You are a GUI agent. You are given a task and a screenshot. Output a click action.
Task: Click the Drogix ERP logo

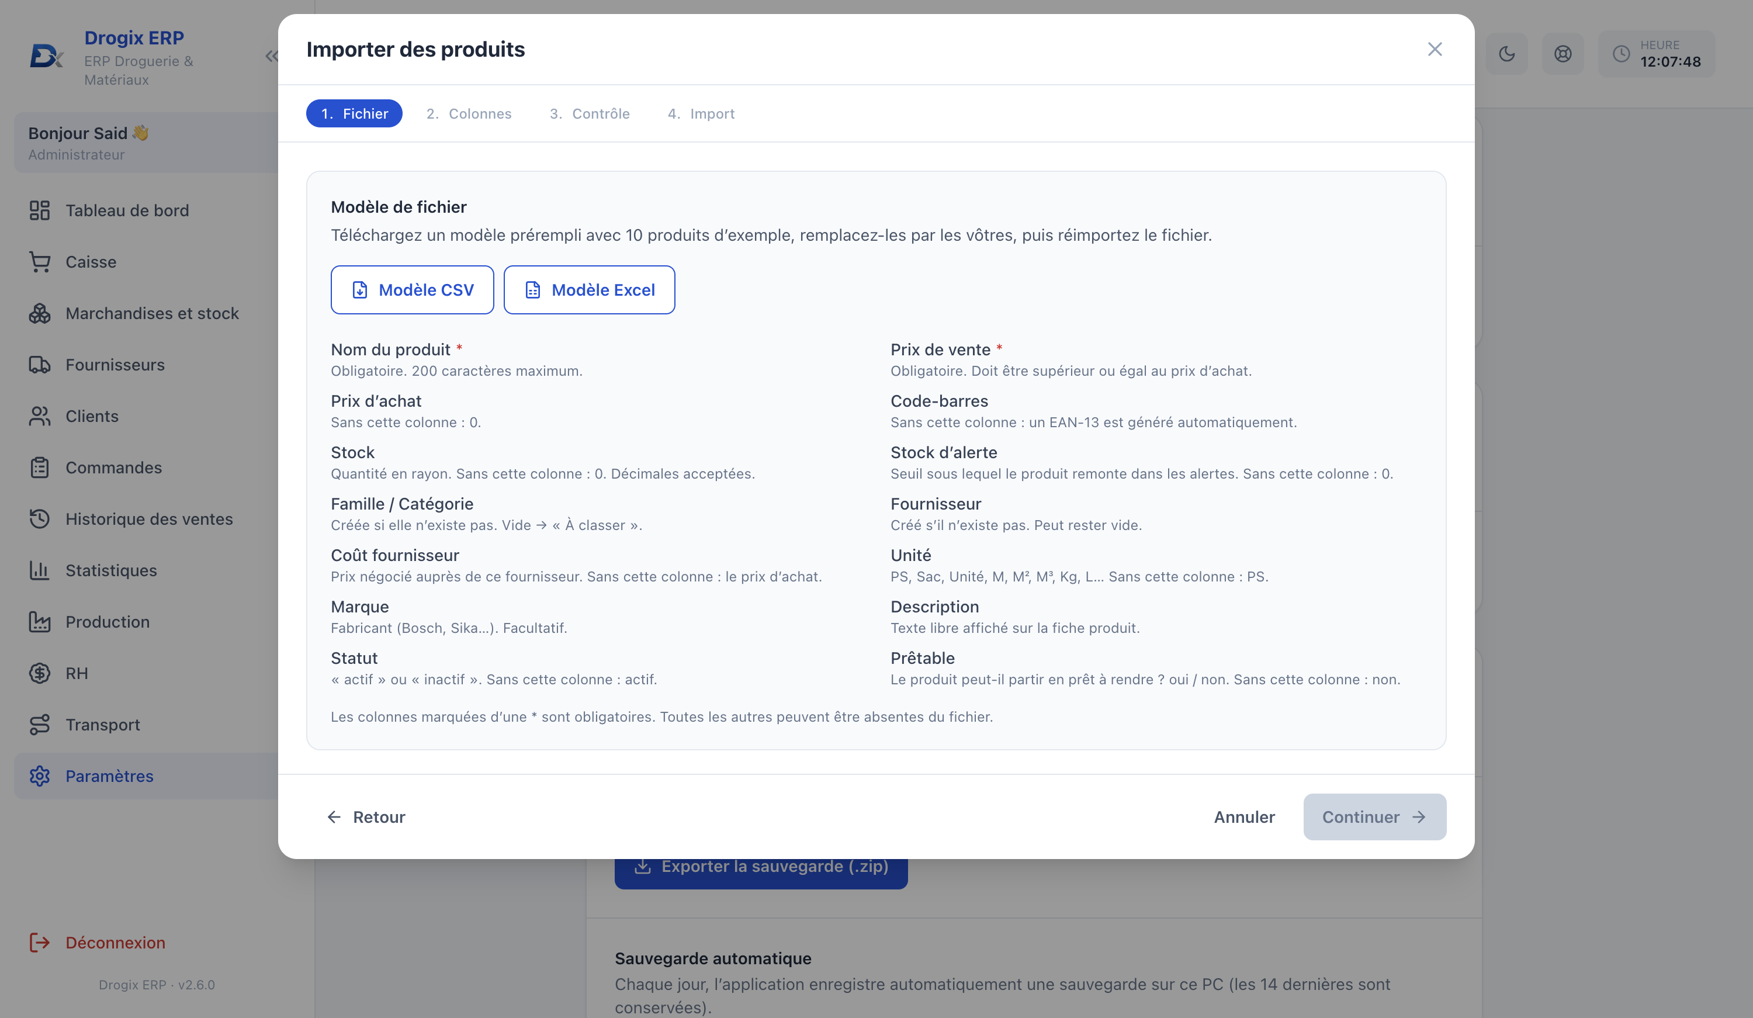46,56
